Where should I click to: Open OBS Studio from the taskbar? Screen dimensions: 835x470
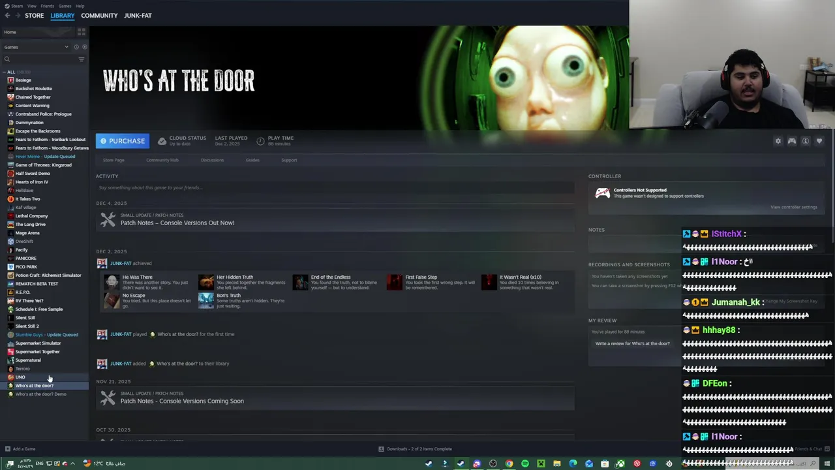click(493, 463)
